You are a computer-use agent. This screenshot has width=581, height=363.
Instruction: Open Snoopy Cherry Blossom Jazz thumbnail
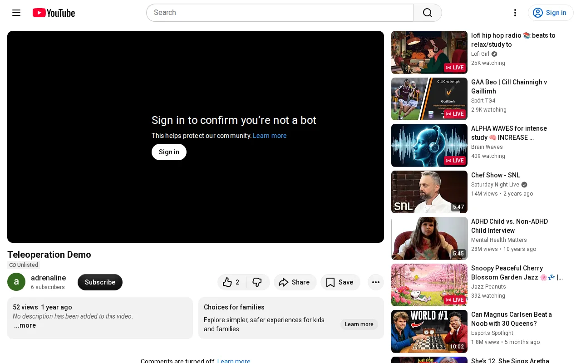(429, 285)
